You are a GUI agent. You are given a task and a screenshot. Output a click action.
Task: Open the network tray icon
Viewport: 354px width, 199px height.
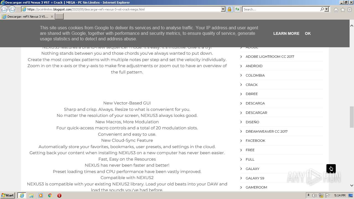pos(321,195)
